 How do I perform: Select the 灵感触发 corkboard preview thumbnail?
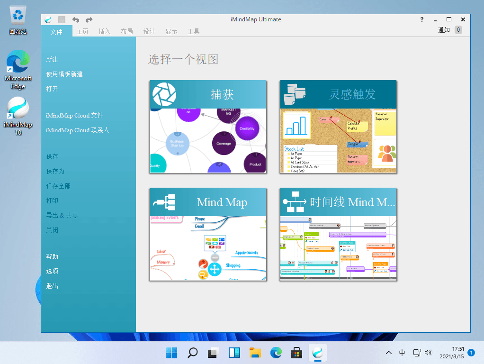coord(338,141)
